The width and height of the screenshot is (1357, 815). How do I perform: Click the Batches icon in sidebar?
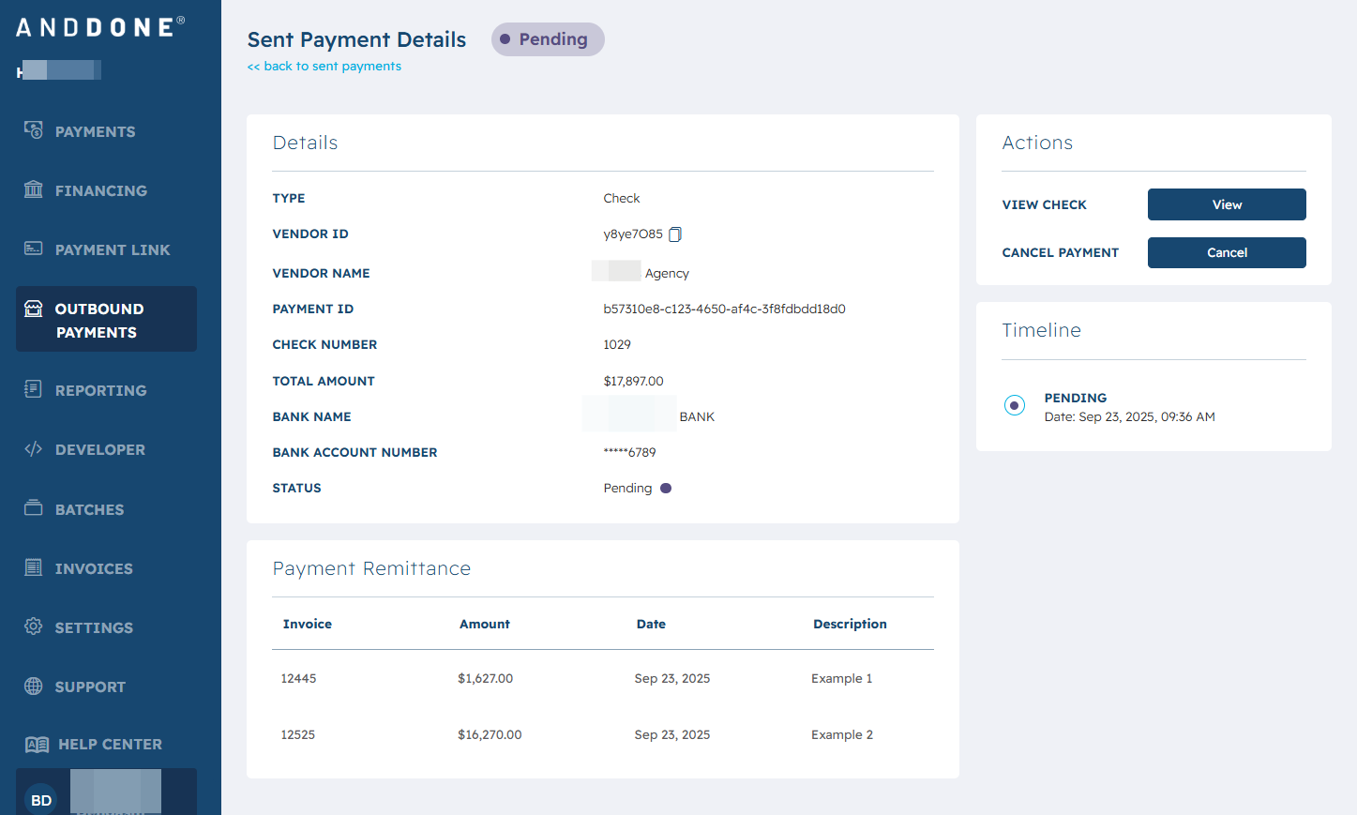[x=34, y=508]
